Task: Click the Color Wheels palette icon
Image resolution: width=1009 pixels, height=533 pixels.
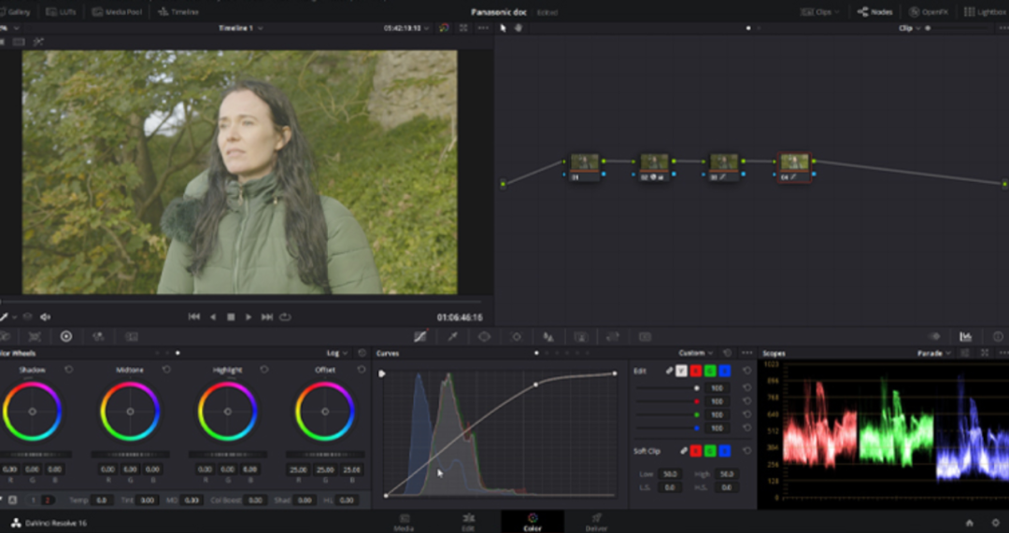Action: pyautogui.click(x=66, y=336)
